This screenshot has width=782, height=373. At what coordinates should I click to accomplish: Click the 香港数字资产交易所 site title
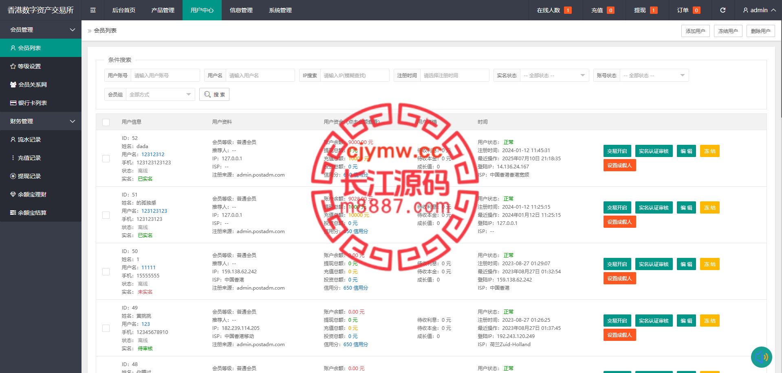click(x=41, y=10)
